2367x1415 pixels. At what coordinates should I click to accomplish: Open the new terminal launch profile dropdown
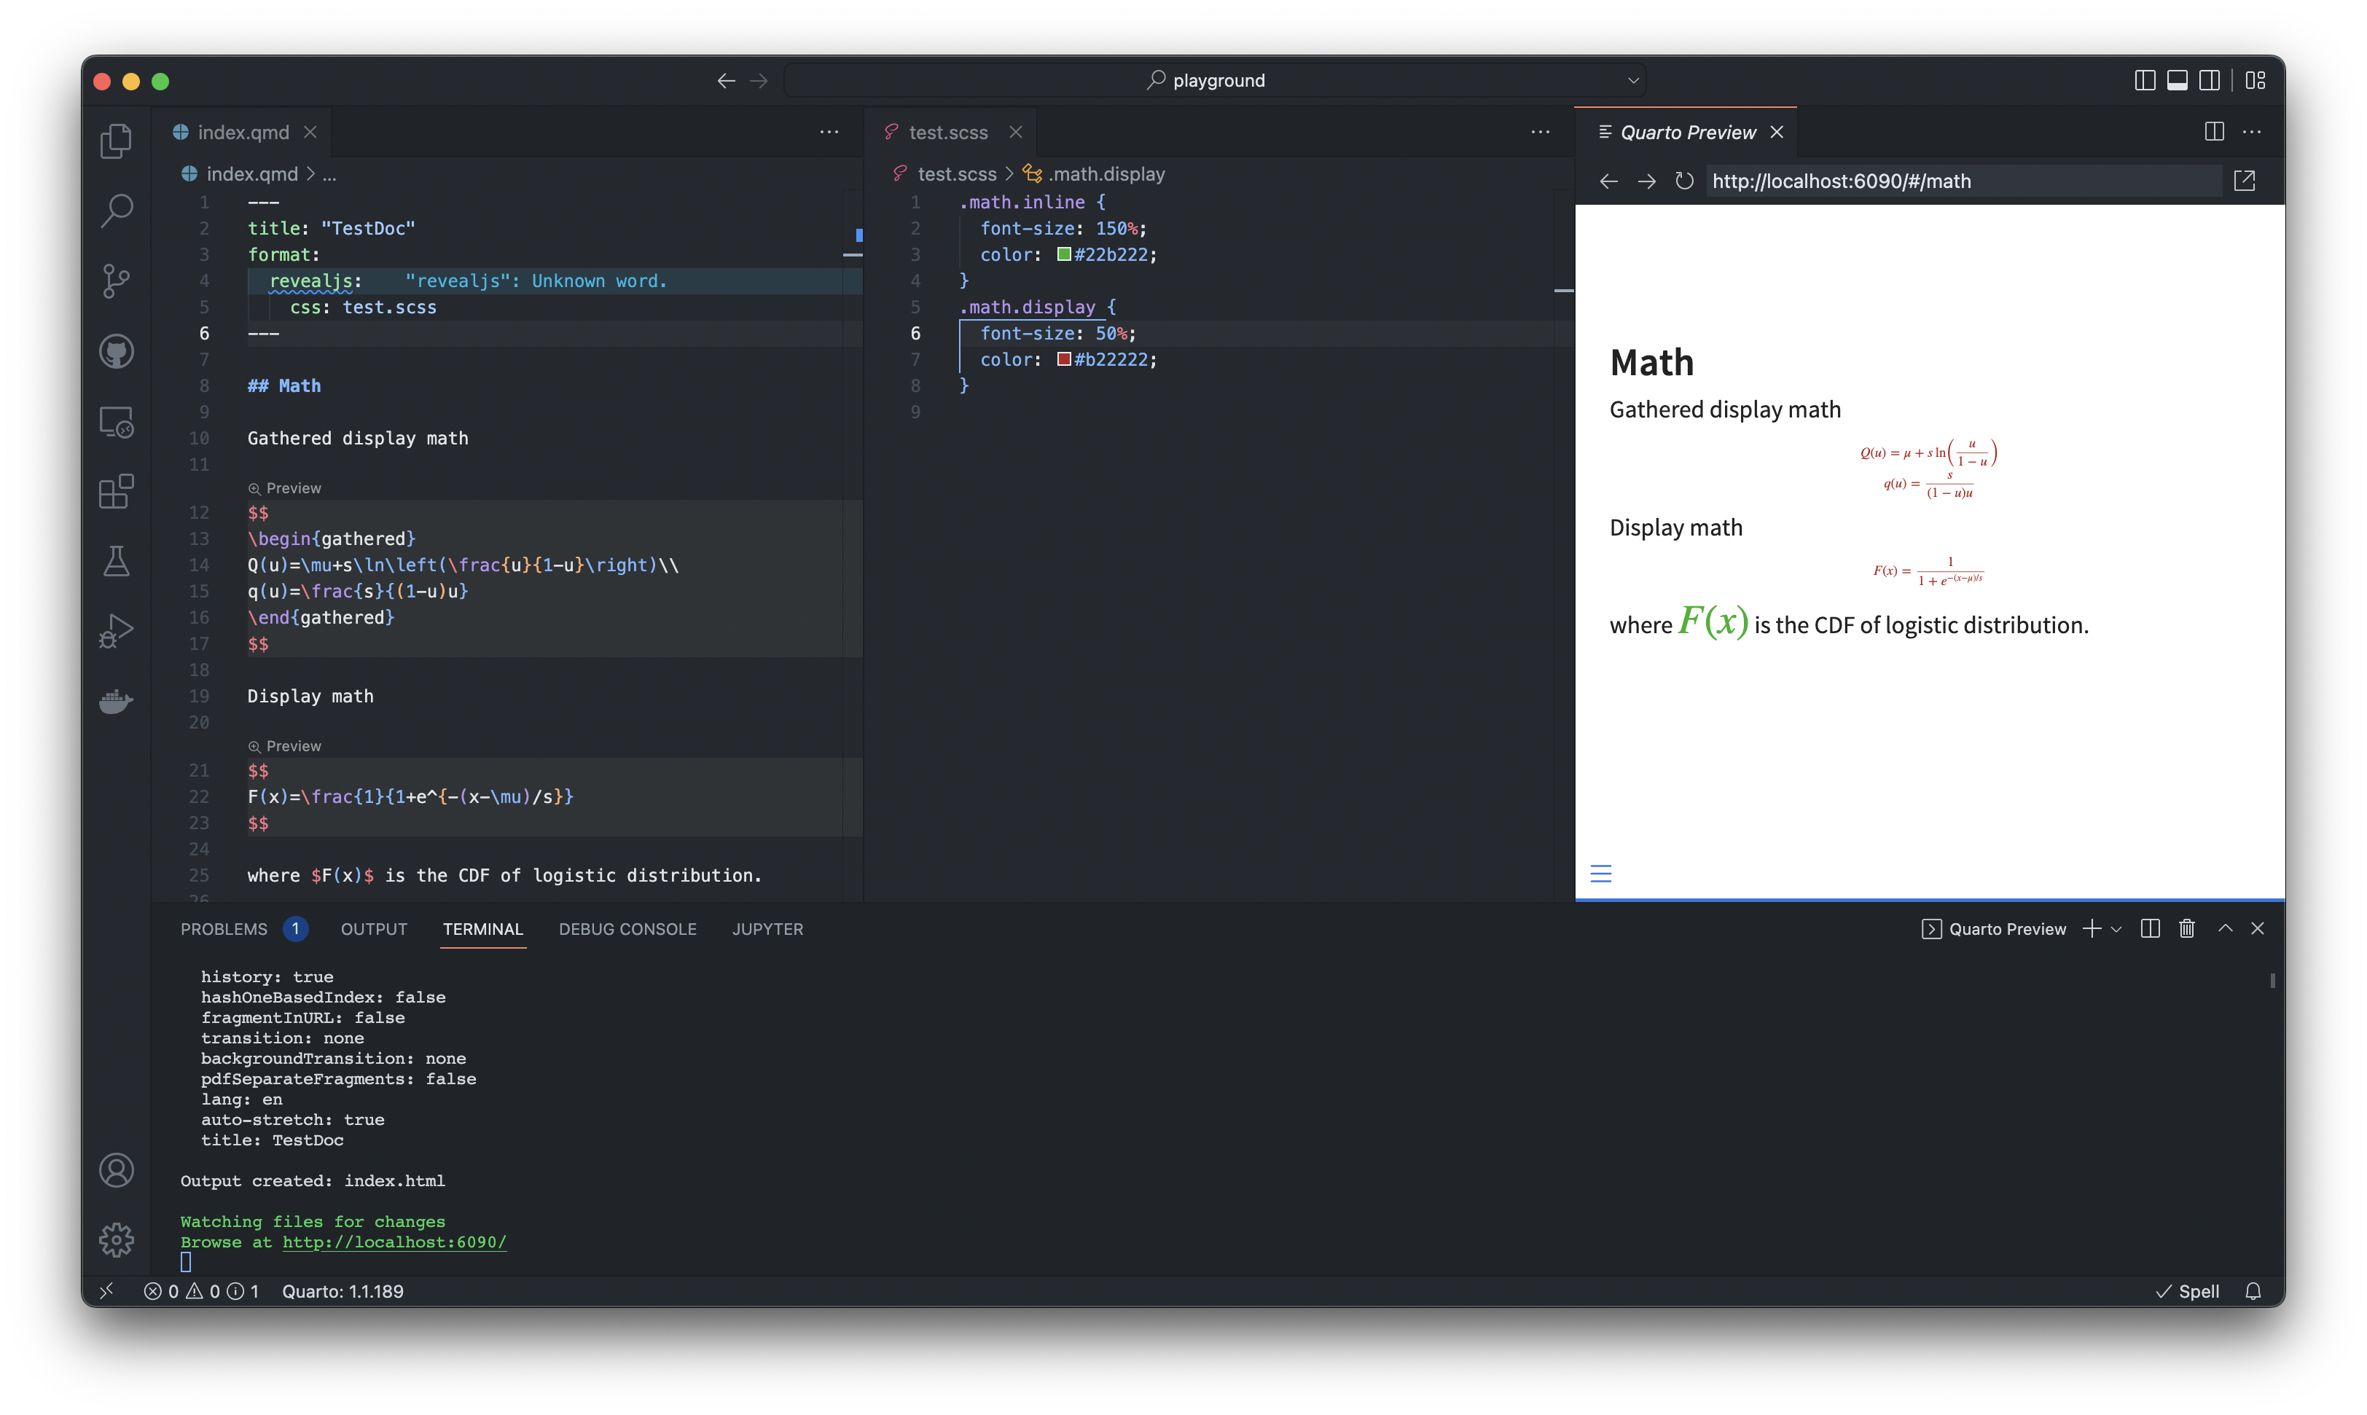click(2116, 929)
